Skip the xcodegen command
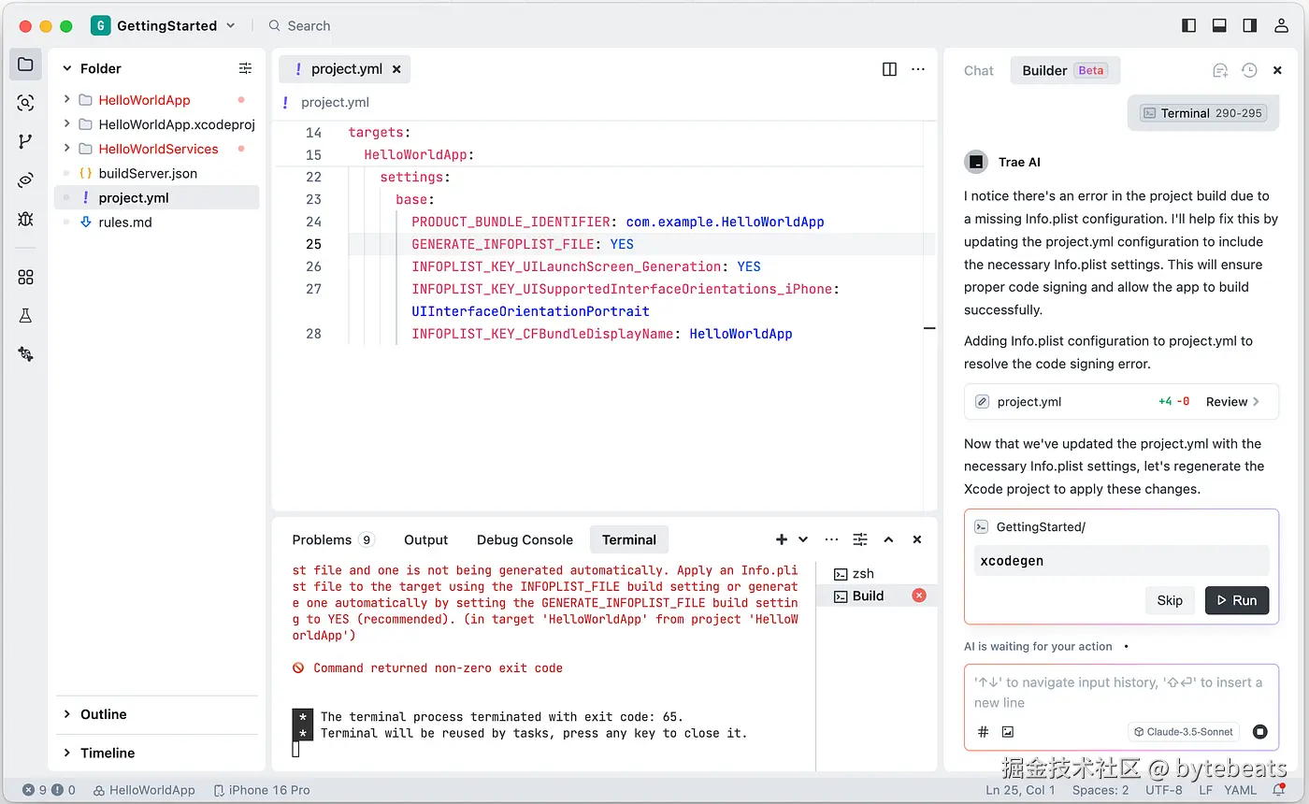The width and height of the screenshot is (1309, 804). click(x=1170, y=600)
